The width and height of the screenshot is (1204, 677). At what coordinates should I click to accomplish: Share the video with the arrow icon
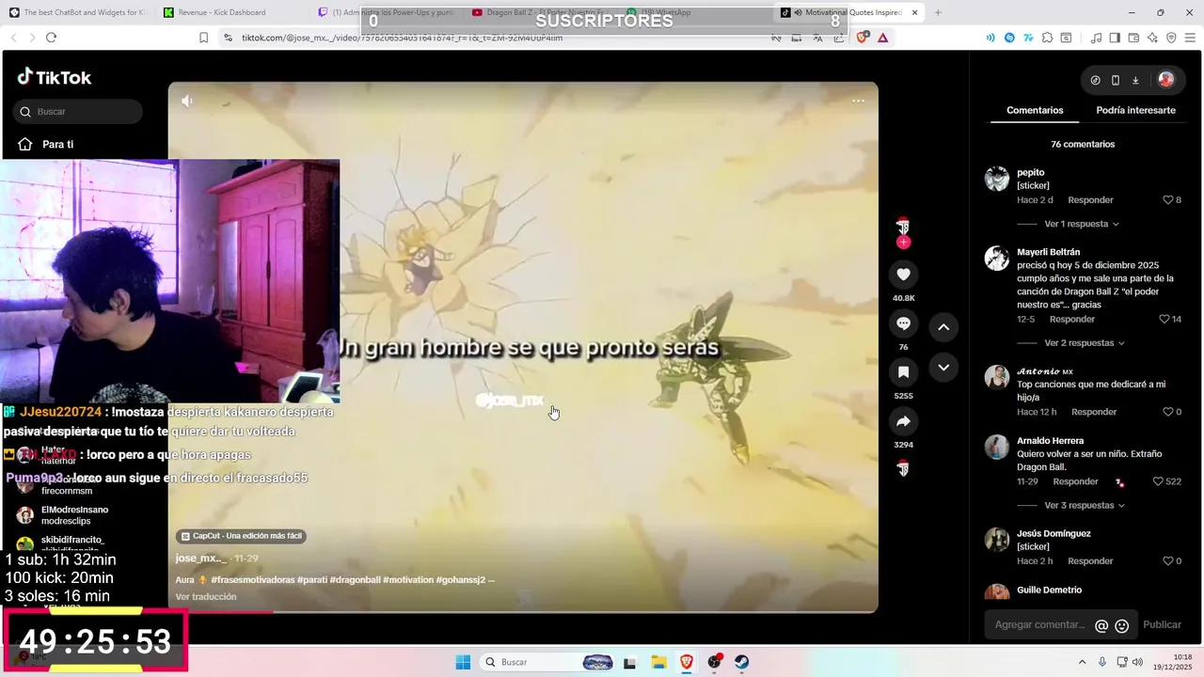point(903,421)
